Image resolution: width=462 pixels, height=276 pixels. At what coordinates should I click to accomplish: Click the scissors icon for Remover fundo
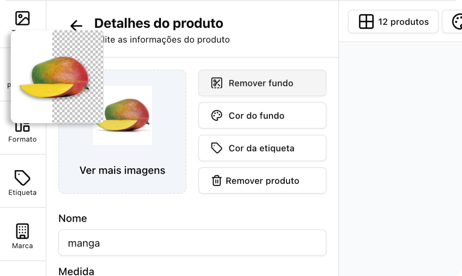(217, 83)
